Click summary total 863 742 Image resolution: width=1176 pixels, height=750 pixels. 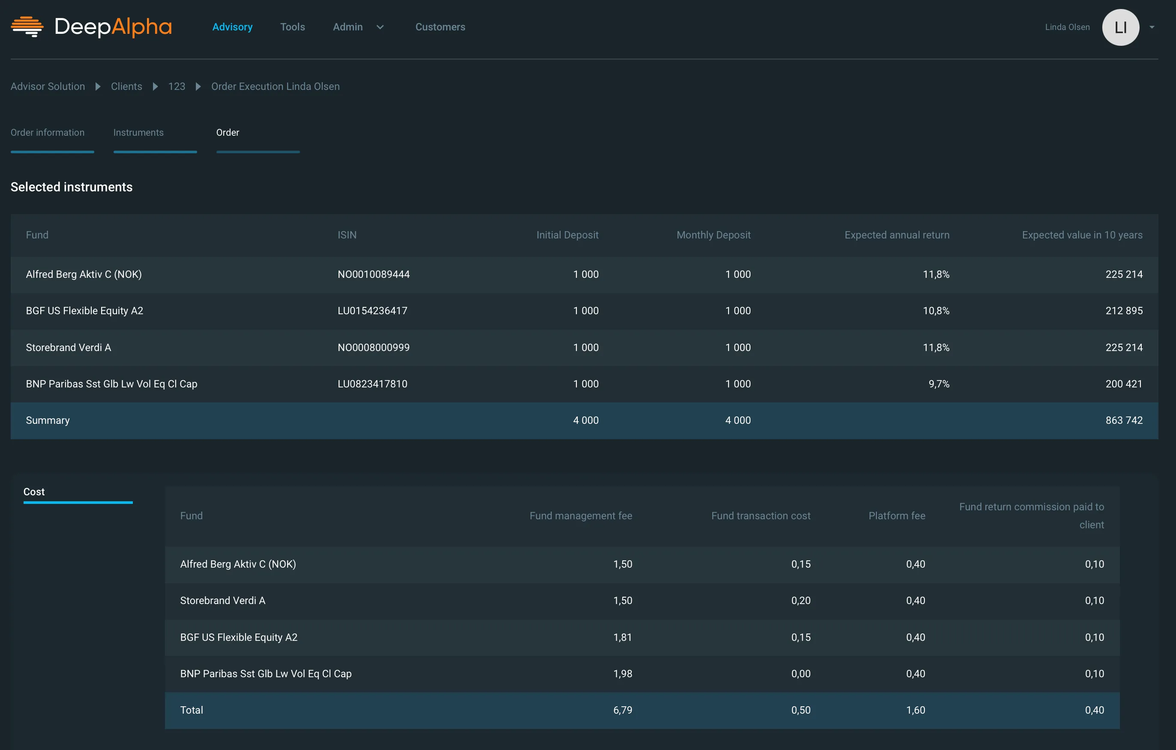pyautogui.click(x=1124, y=420)
